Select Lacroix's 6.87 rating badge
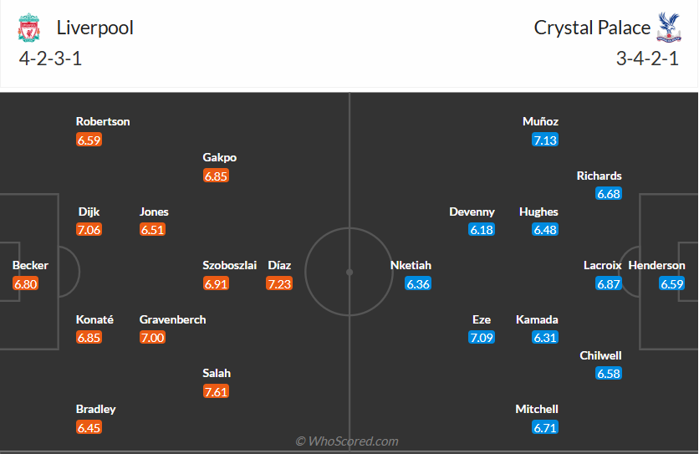Image resolution: width=699 pixels, height=454 pixels. pos(609,283)
